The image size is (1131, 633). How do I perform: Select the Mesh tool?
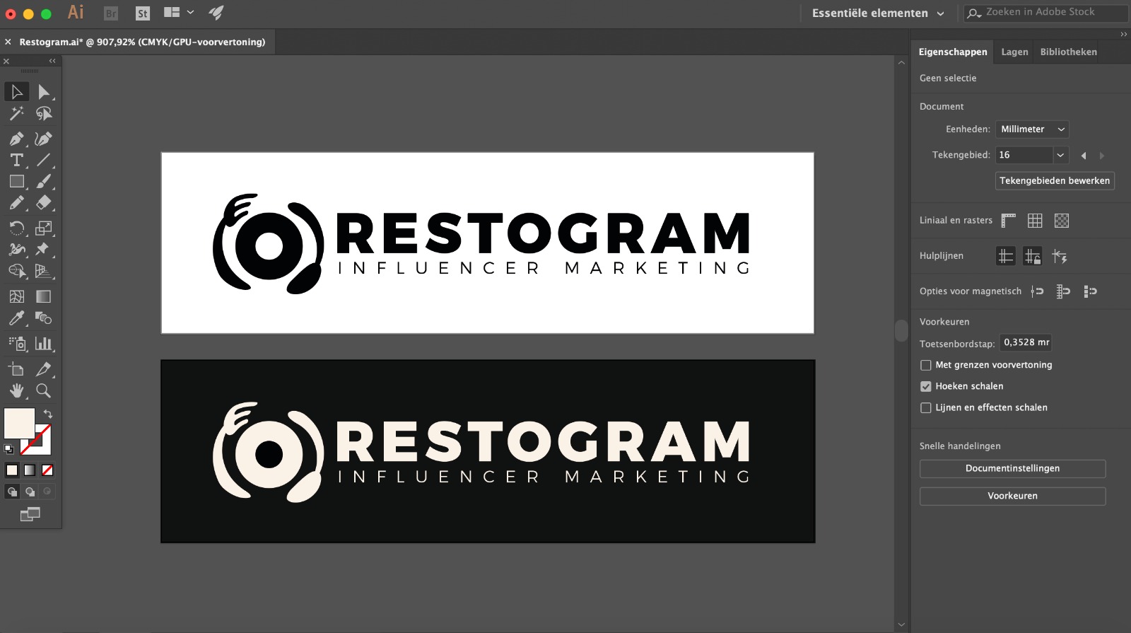click(17, 296)
